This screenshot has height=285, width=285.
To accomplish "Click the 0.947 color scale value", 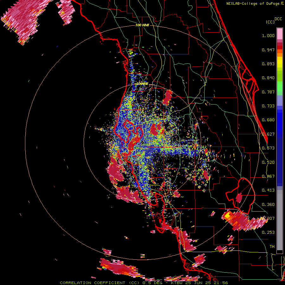I will pos(268,50).
